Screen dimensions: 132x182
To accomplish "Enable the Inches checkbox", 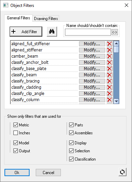I will coord(15,133).
